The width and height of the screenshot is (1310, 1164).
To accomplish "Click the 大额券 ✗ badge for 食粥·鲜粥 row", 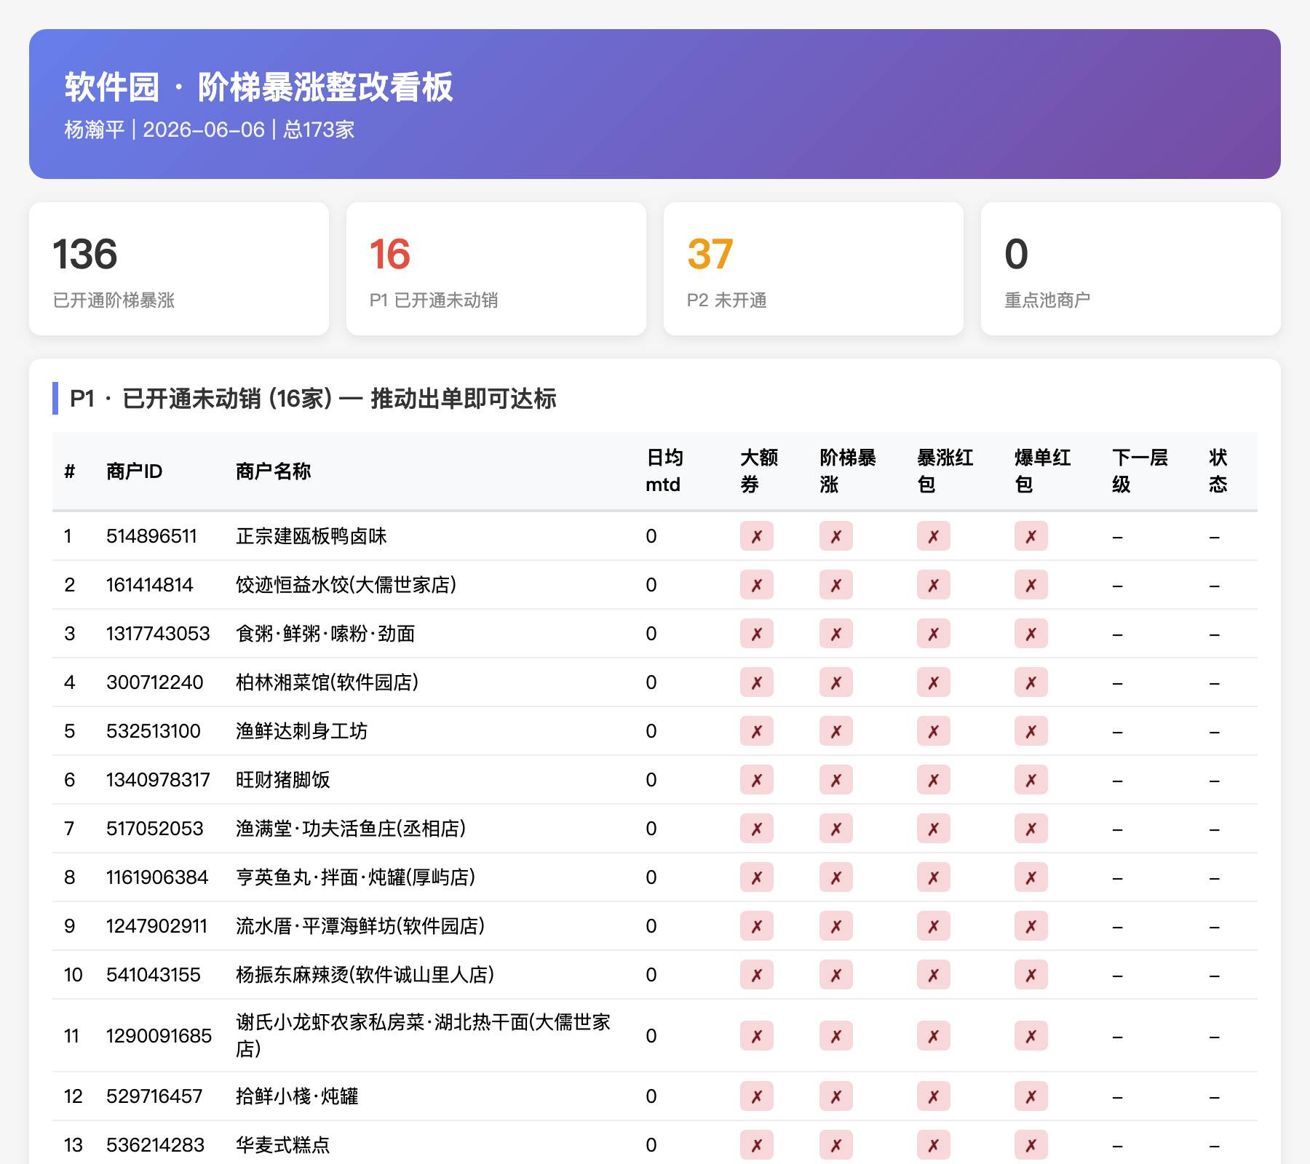I will (x=757, y=634).
